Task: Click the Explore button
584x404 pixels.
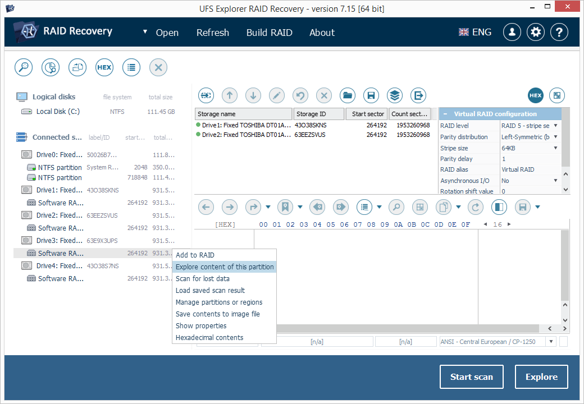Action: tap(541, 377)
